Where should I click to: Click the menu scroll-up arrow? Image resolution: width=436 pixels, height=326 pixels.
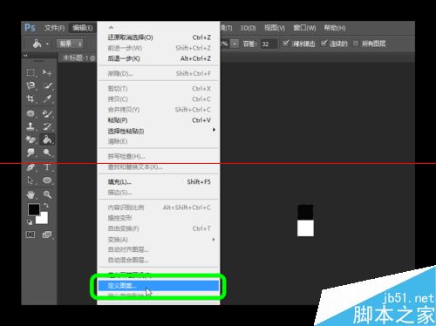point(111,27)
